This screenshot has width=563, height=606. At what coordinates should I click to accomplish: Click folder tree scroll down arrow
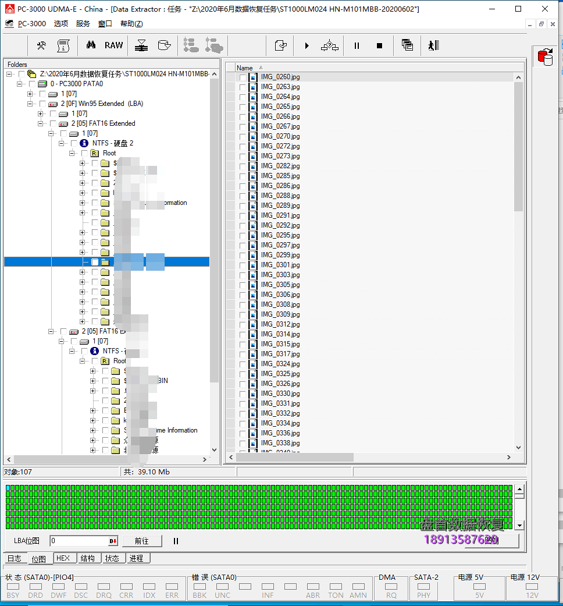[x=214, y=450]
